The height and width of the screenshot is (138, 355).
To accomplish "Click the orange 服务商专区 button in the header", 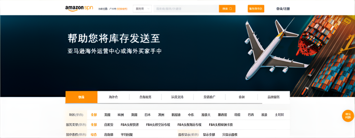I will (x=256, y=9).
